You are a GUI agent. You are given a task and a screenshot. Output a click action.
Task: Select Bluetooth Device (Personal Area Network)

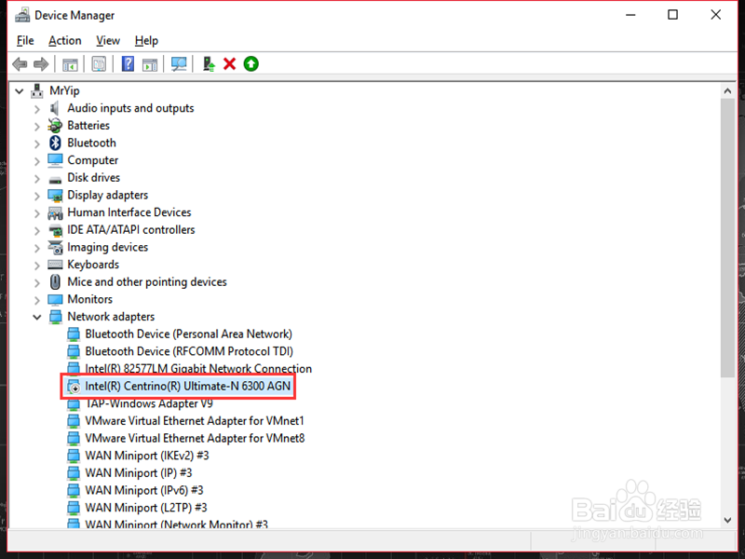click(x=189, y=334)
